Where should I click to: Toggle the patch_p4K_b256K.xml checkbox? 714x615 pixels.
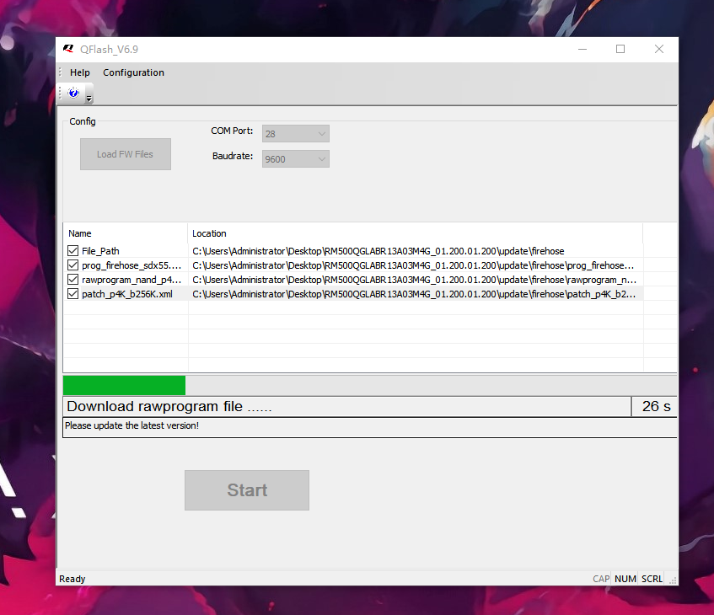[72, 294]
